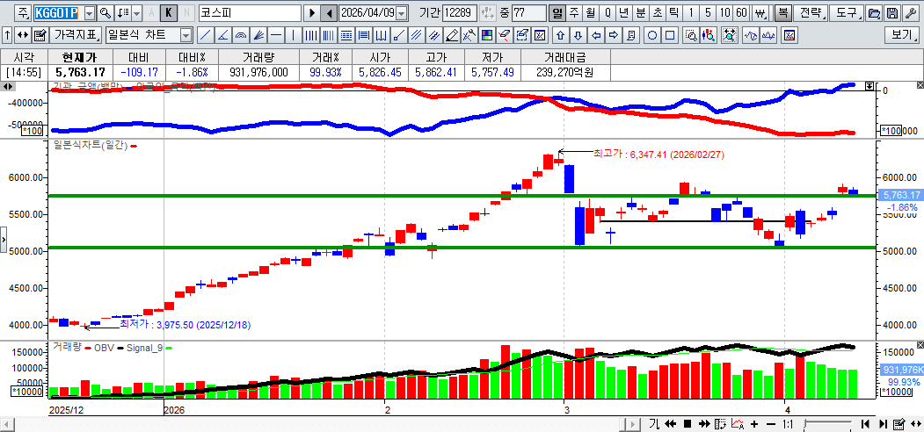Open chart settings with the wrench icon
This screenshot has width=924, height=432.
pyautogui.click(x=909, y=13)
